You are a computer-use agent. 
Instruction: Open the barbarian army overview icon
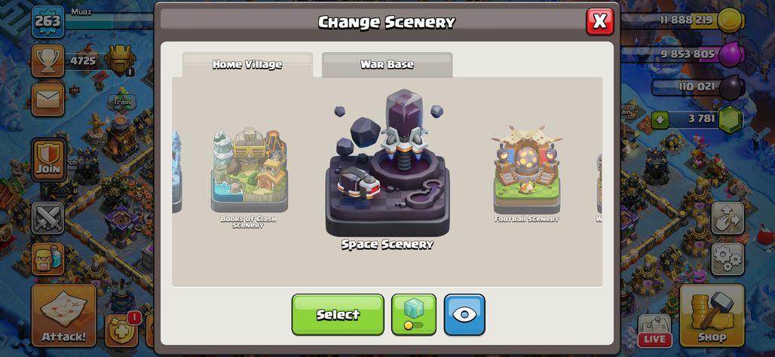click(48, 259)
